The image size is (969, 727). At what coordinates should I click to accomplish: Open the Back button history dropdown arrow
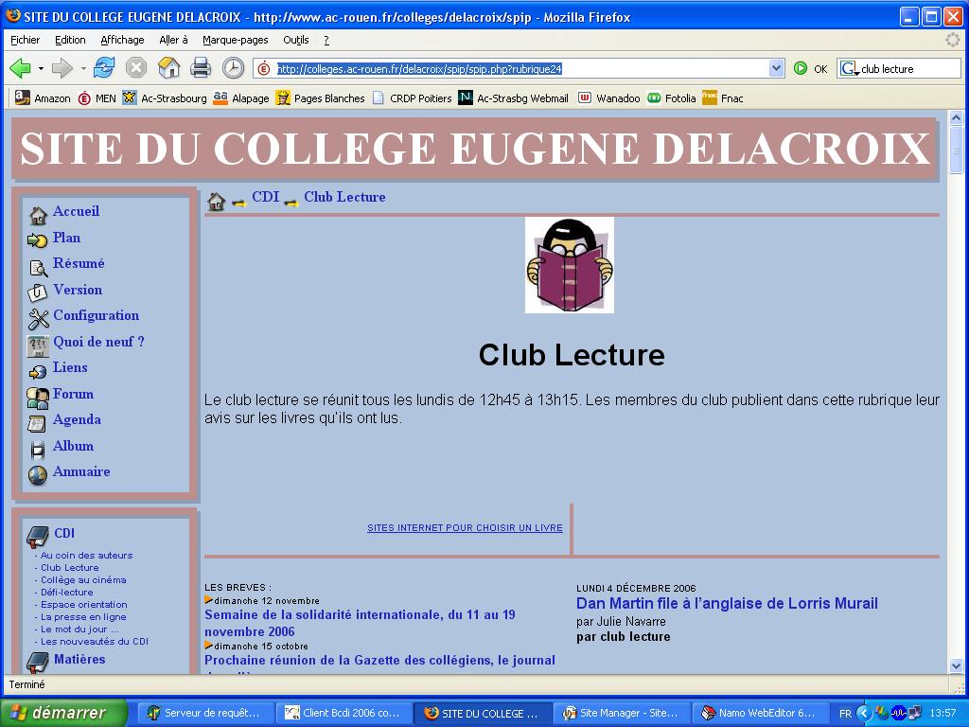41,68
